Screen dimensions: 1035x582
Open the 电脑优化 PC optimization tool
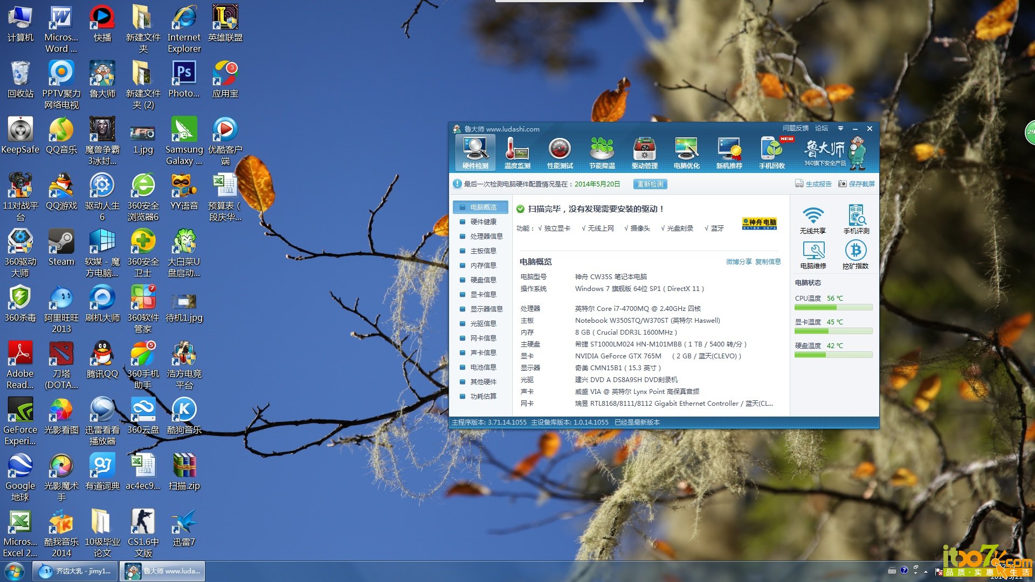point(687,153)
